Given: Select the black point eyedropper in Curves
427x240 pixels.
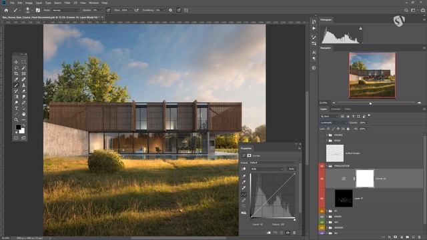Looking at the screenshot, I should click(244, 176).
